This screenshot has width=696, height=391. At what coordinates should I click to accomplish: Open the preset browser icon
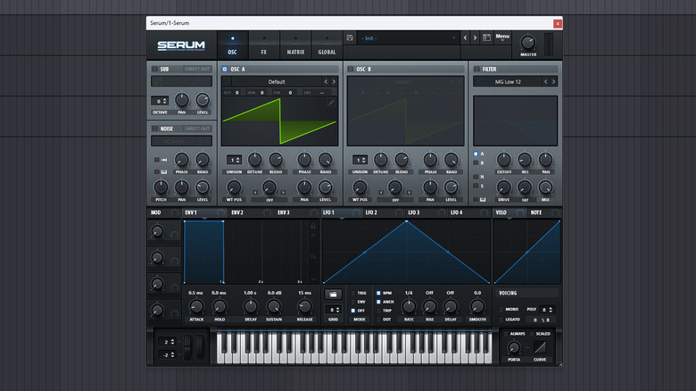(486, 38)
